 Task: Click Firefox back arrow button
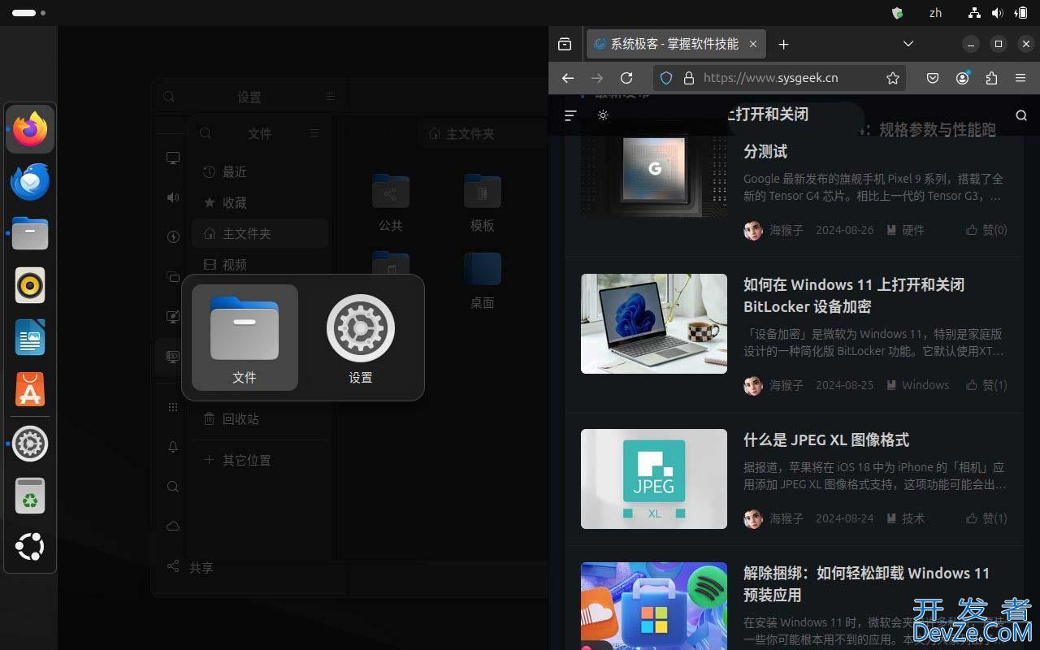[x=568, y=78]
